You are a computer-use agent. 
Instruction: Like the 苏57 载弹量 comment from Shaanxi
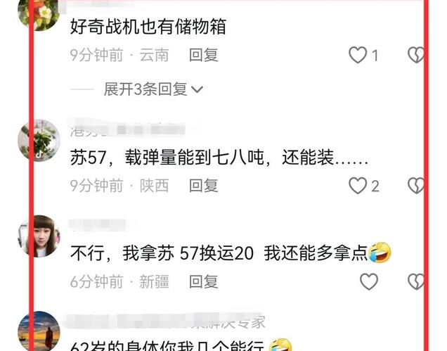pos(358,186)
